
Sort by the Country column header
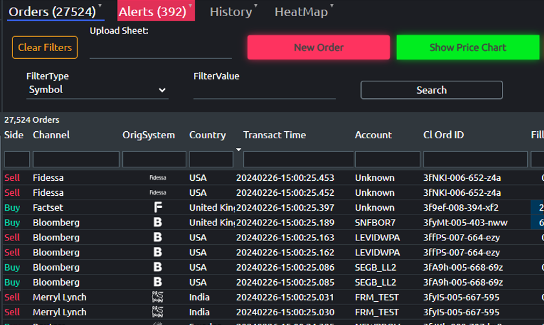tap(208, 135)
